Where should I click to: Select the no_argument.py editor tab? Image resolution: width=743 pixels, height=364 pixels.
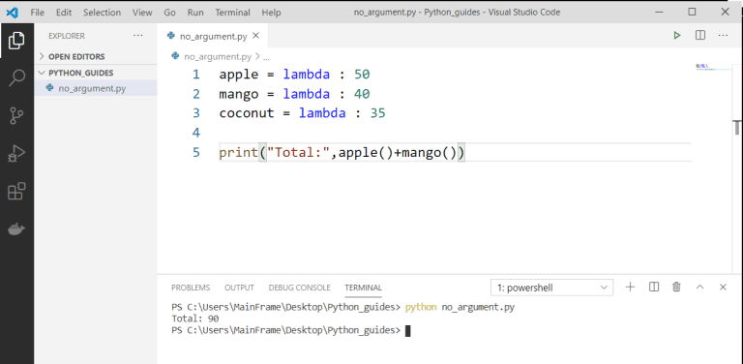[213, 36]
